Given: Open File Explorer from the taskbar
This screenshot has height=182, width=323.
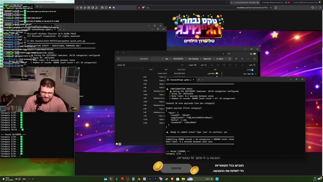Looking at the screenshot, I should coord(183,179).
